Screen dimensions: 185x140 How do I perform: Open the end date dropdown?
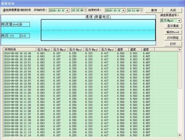[123, 11]
